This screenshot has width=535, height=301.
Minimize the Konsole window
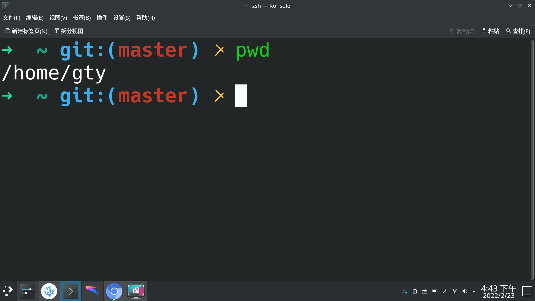[x=510, y=6]
